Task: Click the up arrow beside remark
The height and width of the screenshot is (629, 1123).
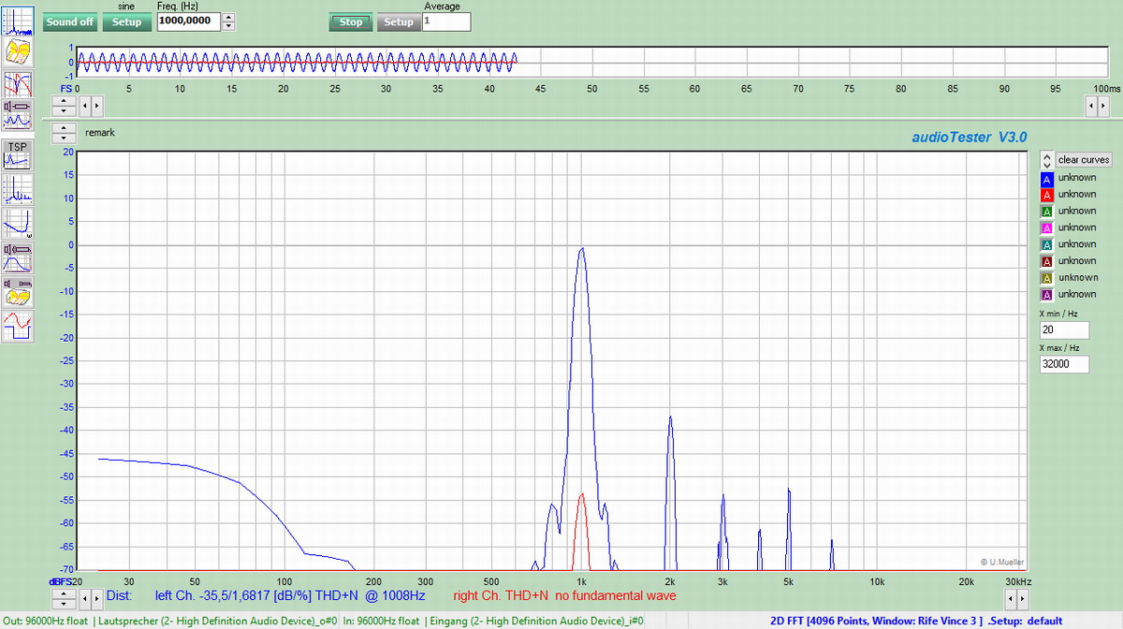Action: coord(64,128)
